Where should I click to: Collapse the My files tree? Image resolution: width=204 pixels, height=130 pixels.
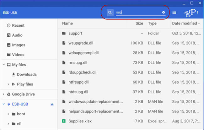3,65
